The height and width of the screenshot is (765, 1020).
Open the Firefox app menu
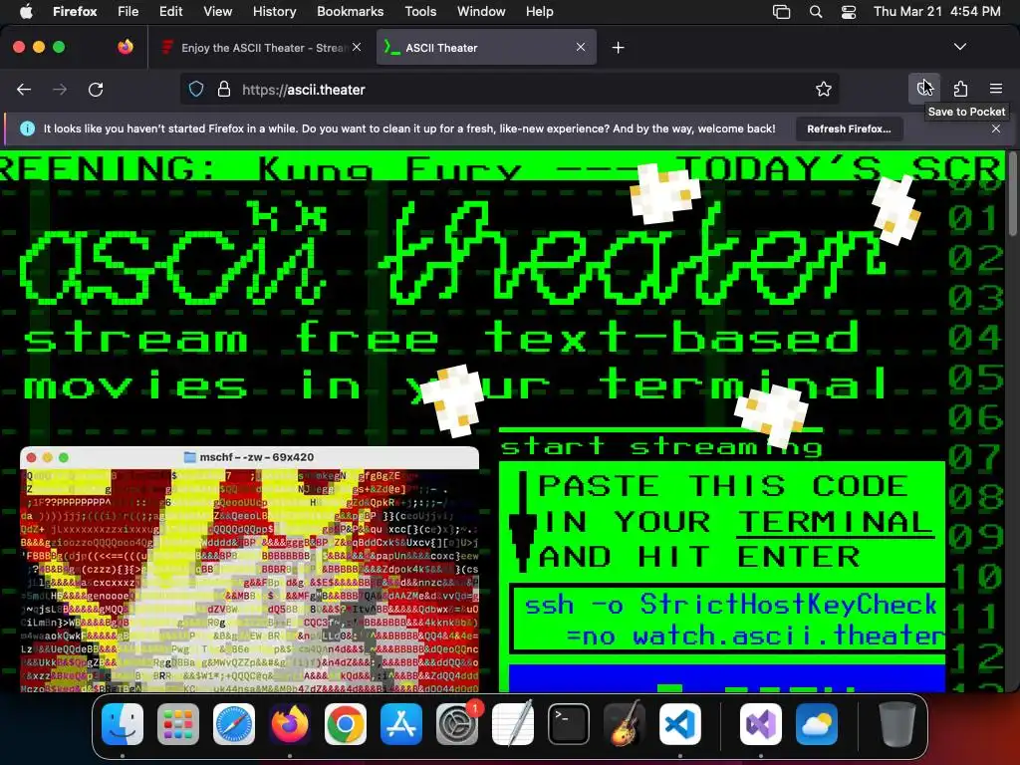75,11
